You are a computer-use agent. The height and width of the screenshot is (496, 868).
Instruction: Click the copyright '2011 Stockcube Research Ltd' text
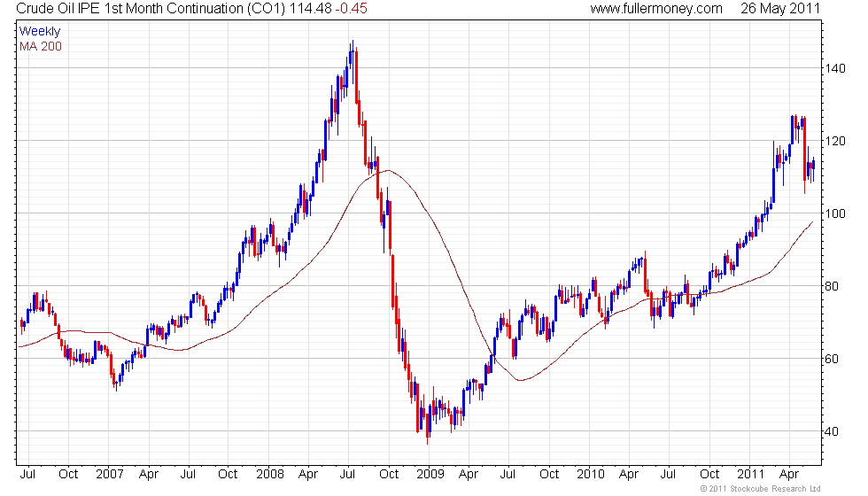tap(761, 489)
